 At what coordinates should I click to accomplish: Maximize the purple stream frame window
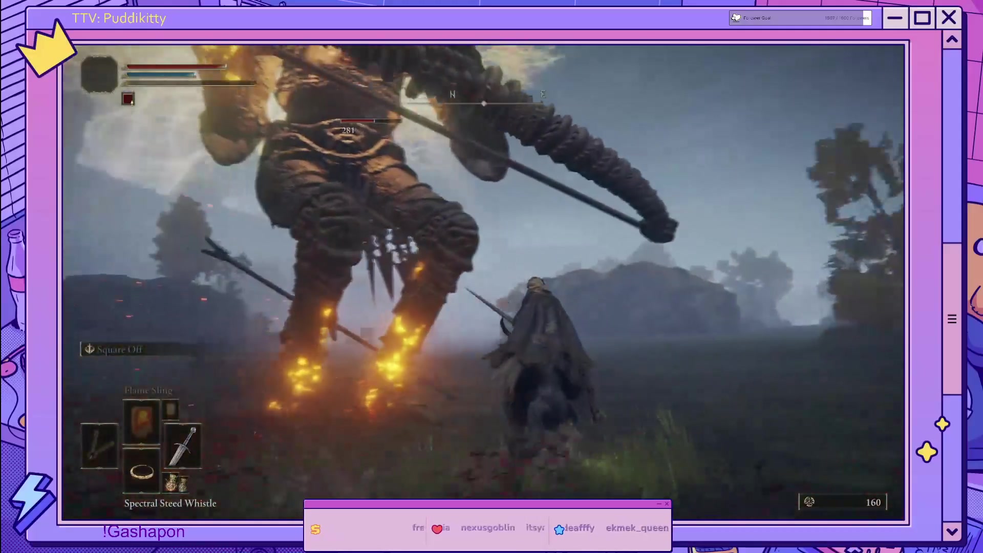(x=922, y=18)
